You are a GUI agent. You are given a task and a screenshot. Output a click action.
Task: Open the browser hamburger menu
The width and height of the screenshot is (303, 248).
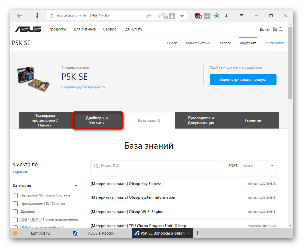(x=242, y=16)
